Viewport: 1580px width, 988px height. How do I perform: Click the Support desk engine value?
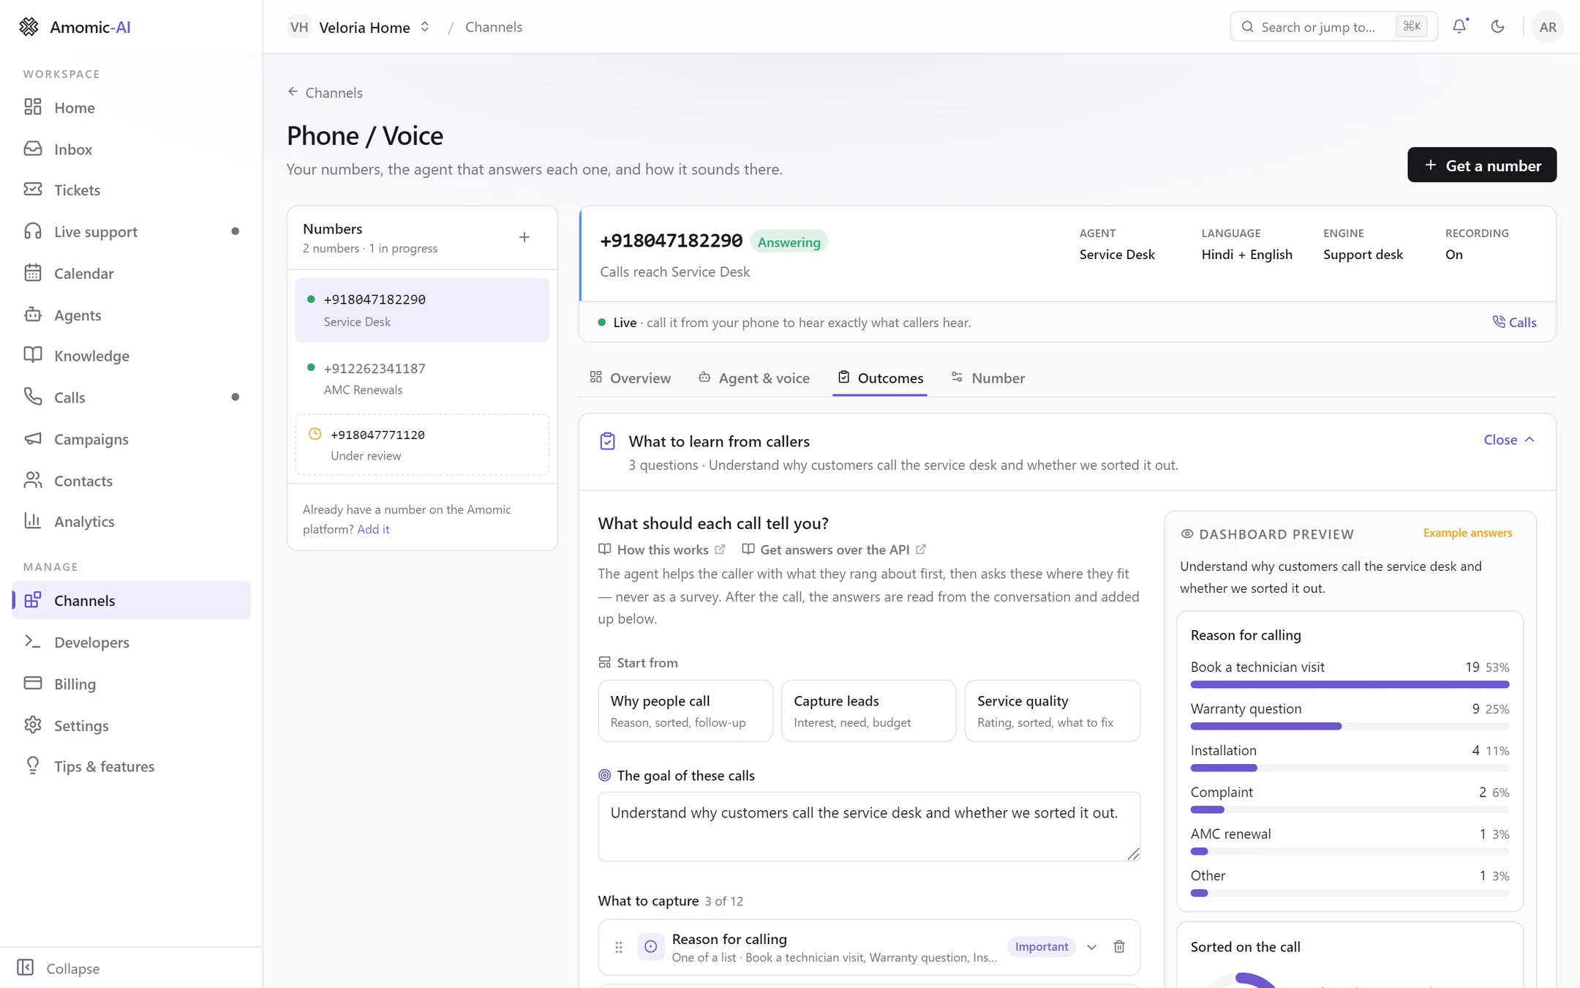[1363, 255]
